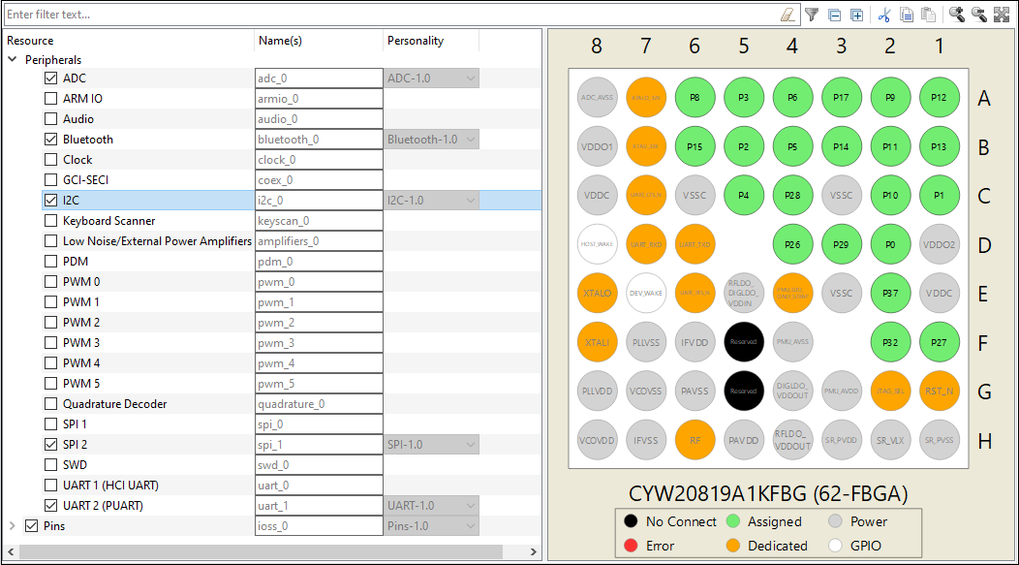Click the scissors cut icon

tap(883, 15)
